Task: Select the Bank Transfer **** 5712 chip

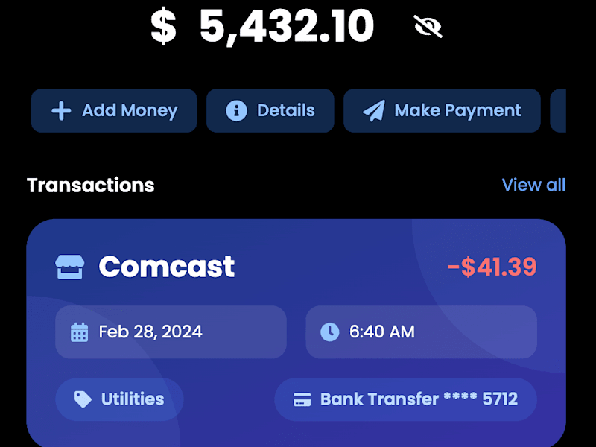Action: coord(405,399)
